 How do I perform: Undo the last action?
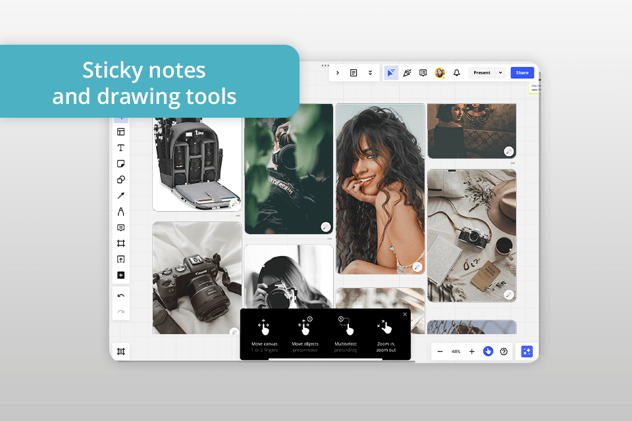click(120, 296)
